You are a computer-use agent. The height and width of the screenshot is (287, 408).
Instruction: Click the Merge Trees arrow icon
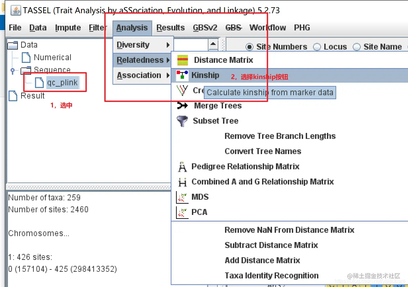(182, 106)
